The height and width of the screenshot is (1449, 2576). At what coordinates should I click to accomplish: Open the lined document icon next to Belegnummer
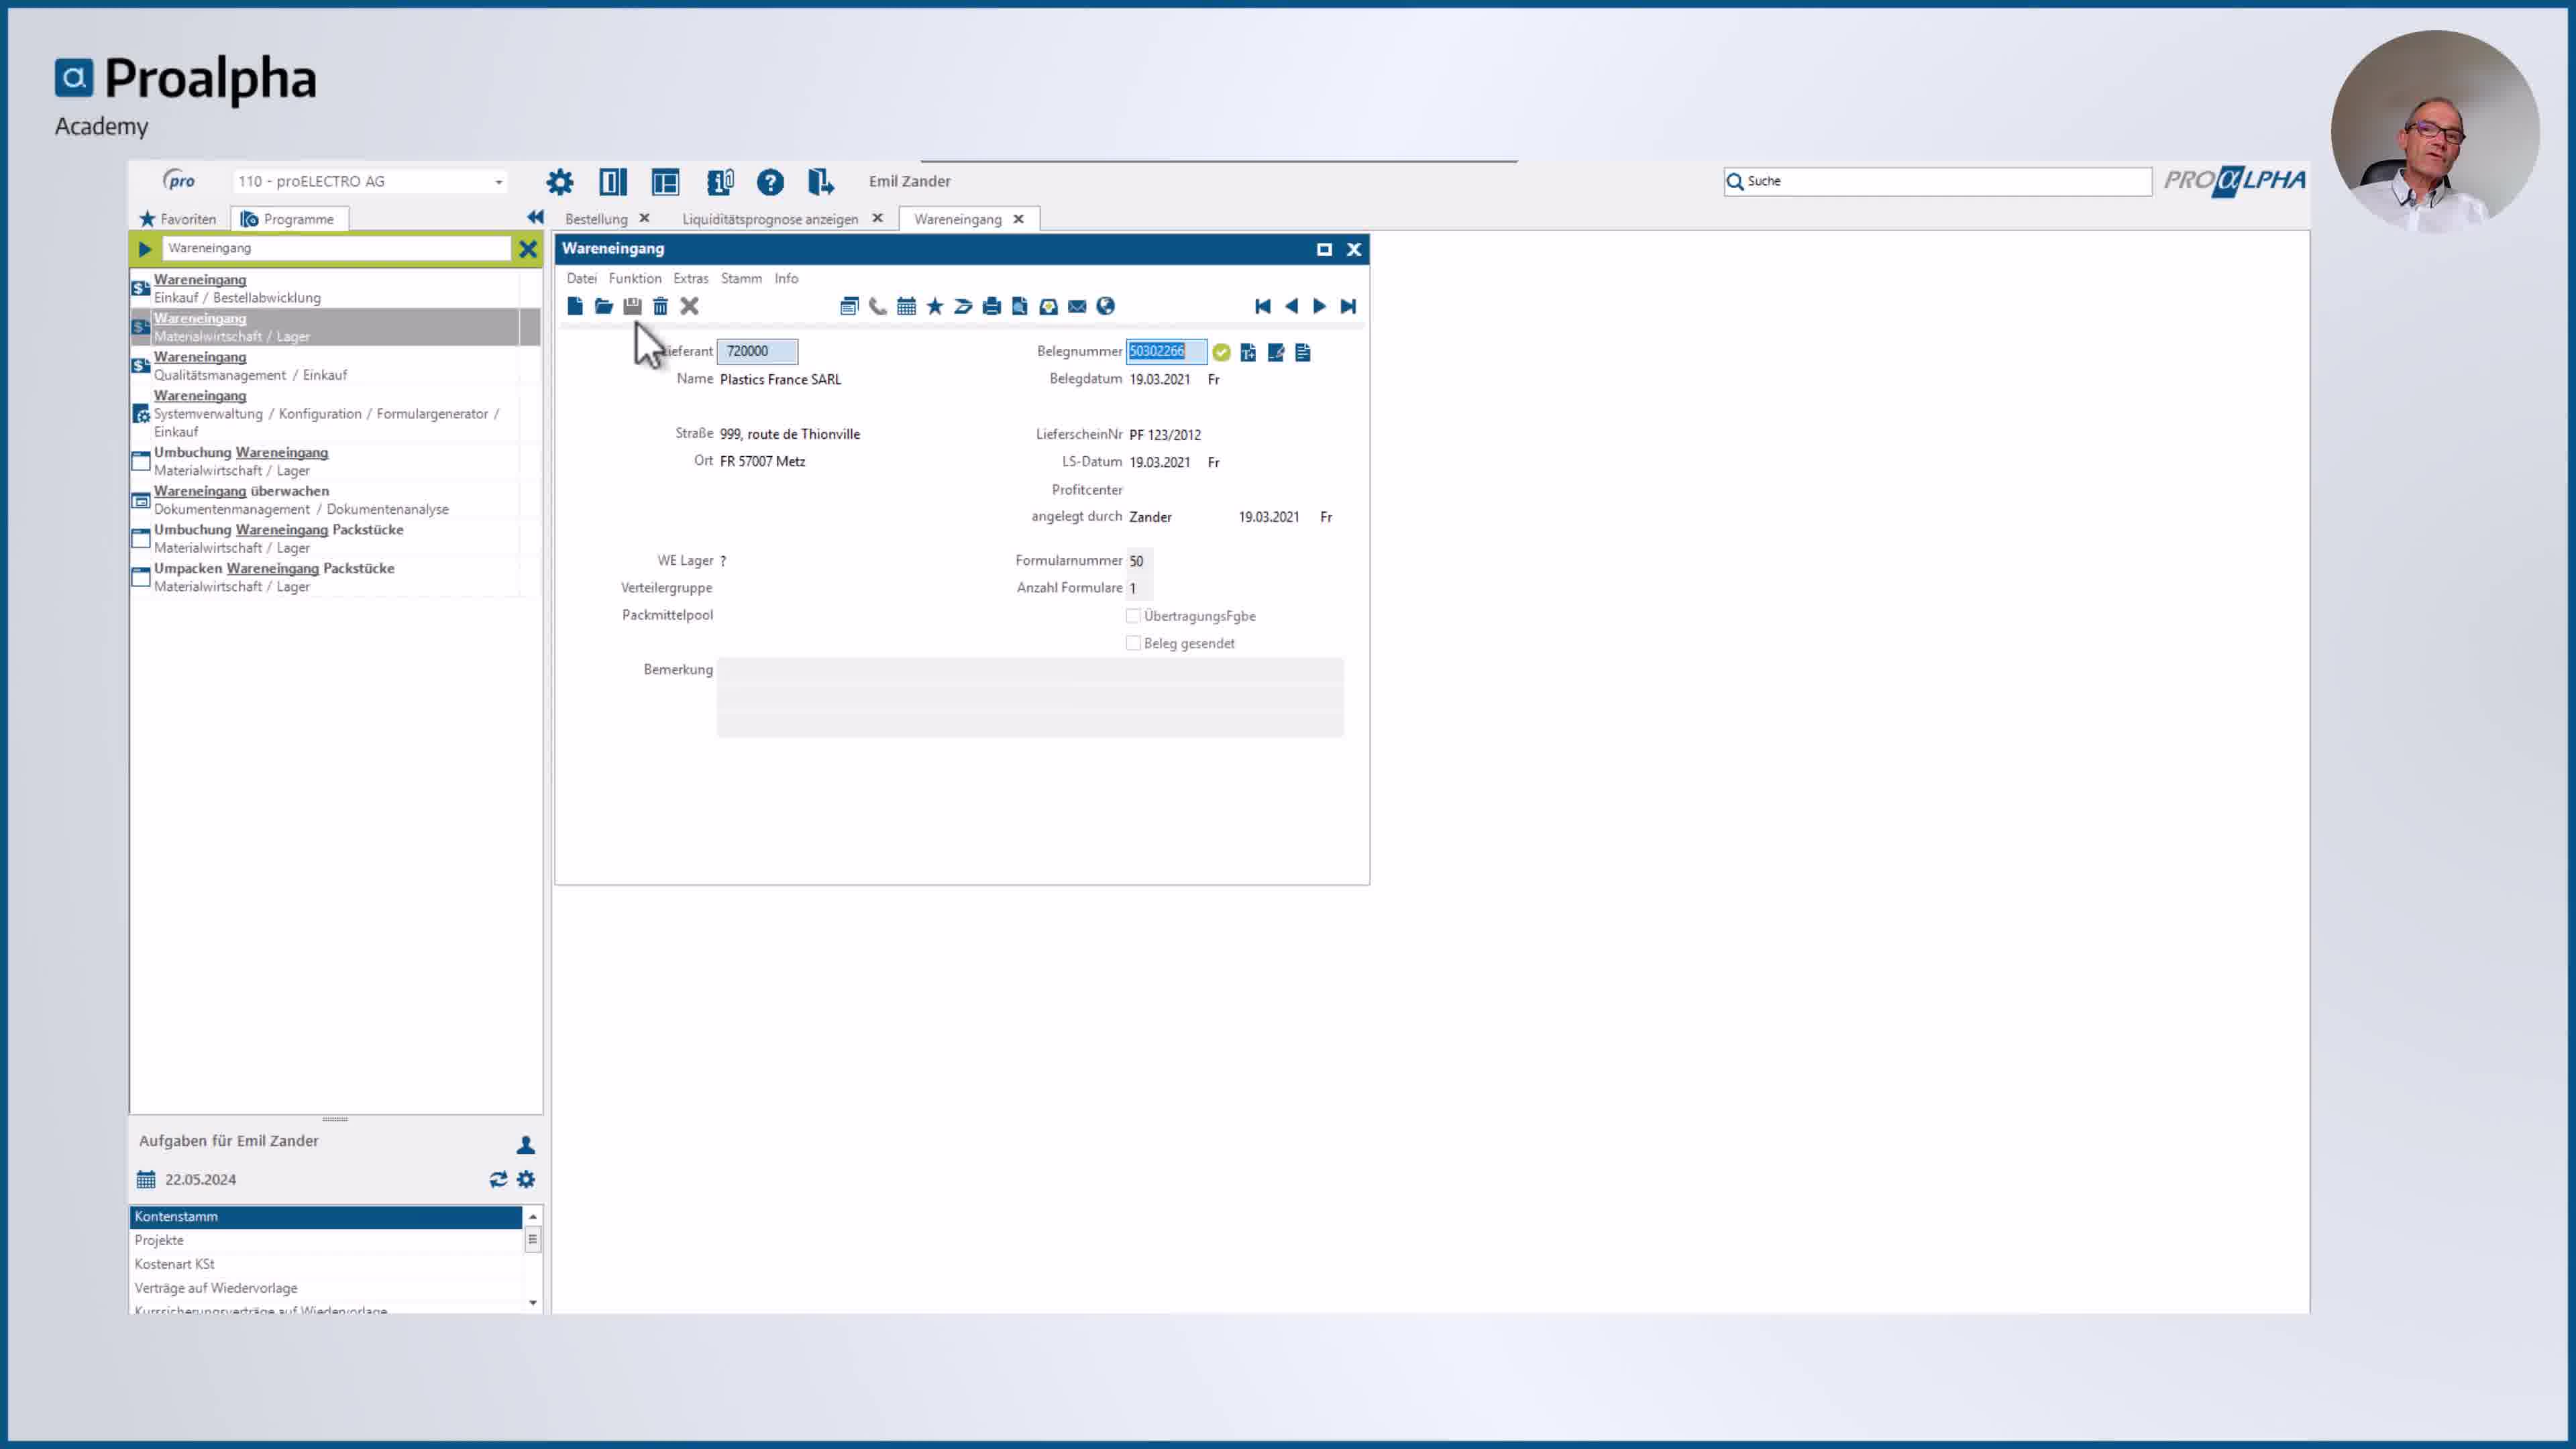click(x=1303, y=352)
